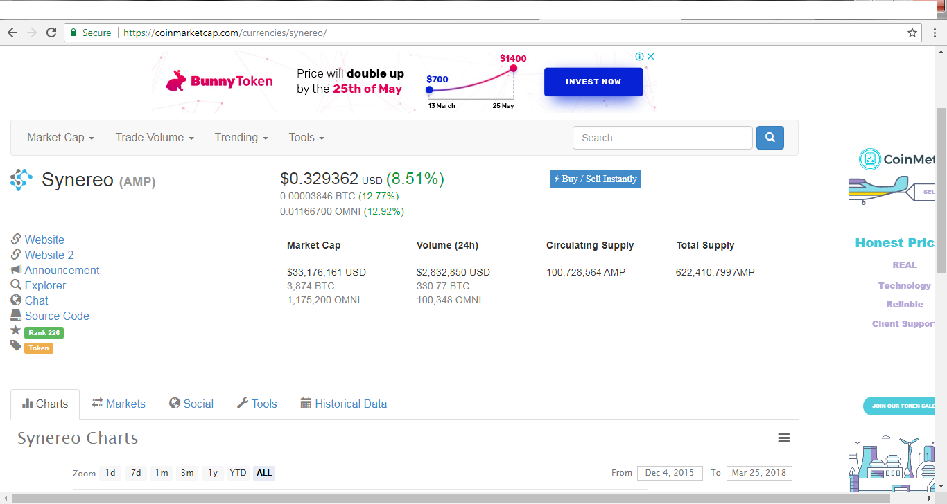Open the Social tab
Image resolution: width=947 pixels, height=504 pixels.
coord(191,404)
